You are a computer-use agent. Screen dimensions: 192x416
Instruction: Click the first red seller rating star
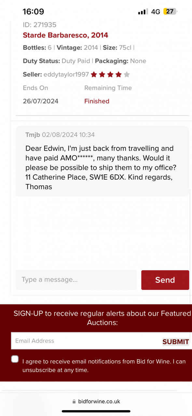click(x=94, y=75)
